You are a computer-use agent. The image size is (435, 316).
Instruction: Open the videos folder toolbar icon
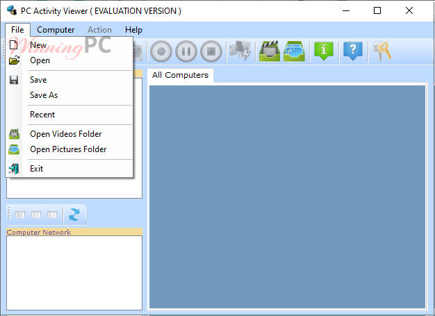coord(270,51)
